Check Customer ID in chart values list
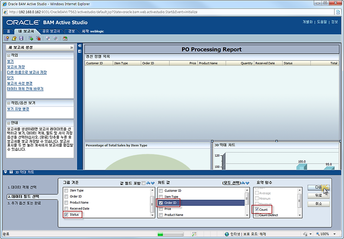Viewport: 344px width, 239px height. point(161,191)
